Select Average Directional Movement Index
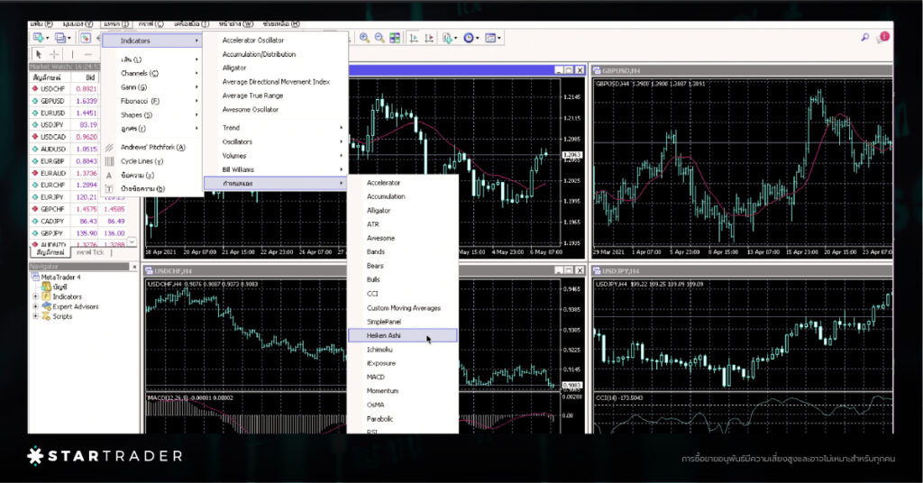The width and height of the screenshot is (923, 483). click(276, 82)
